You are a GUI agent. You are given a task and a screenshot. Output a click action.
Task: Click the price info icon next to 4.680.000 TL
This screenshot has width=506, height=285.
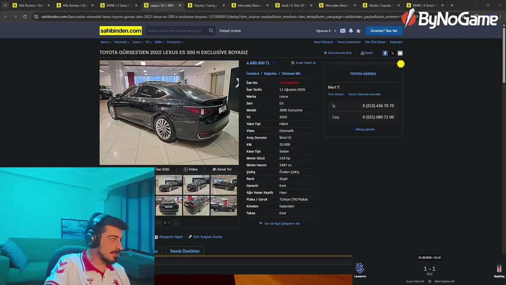point(275,63)
